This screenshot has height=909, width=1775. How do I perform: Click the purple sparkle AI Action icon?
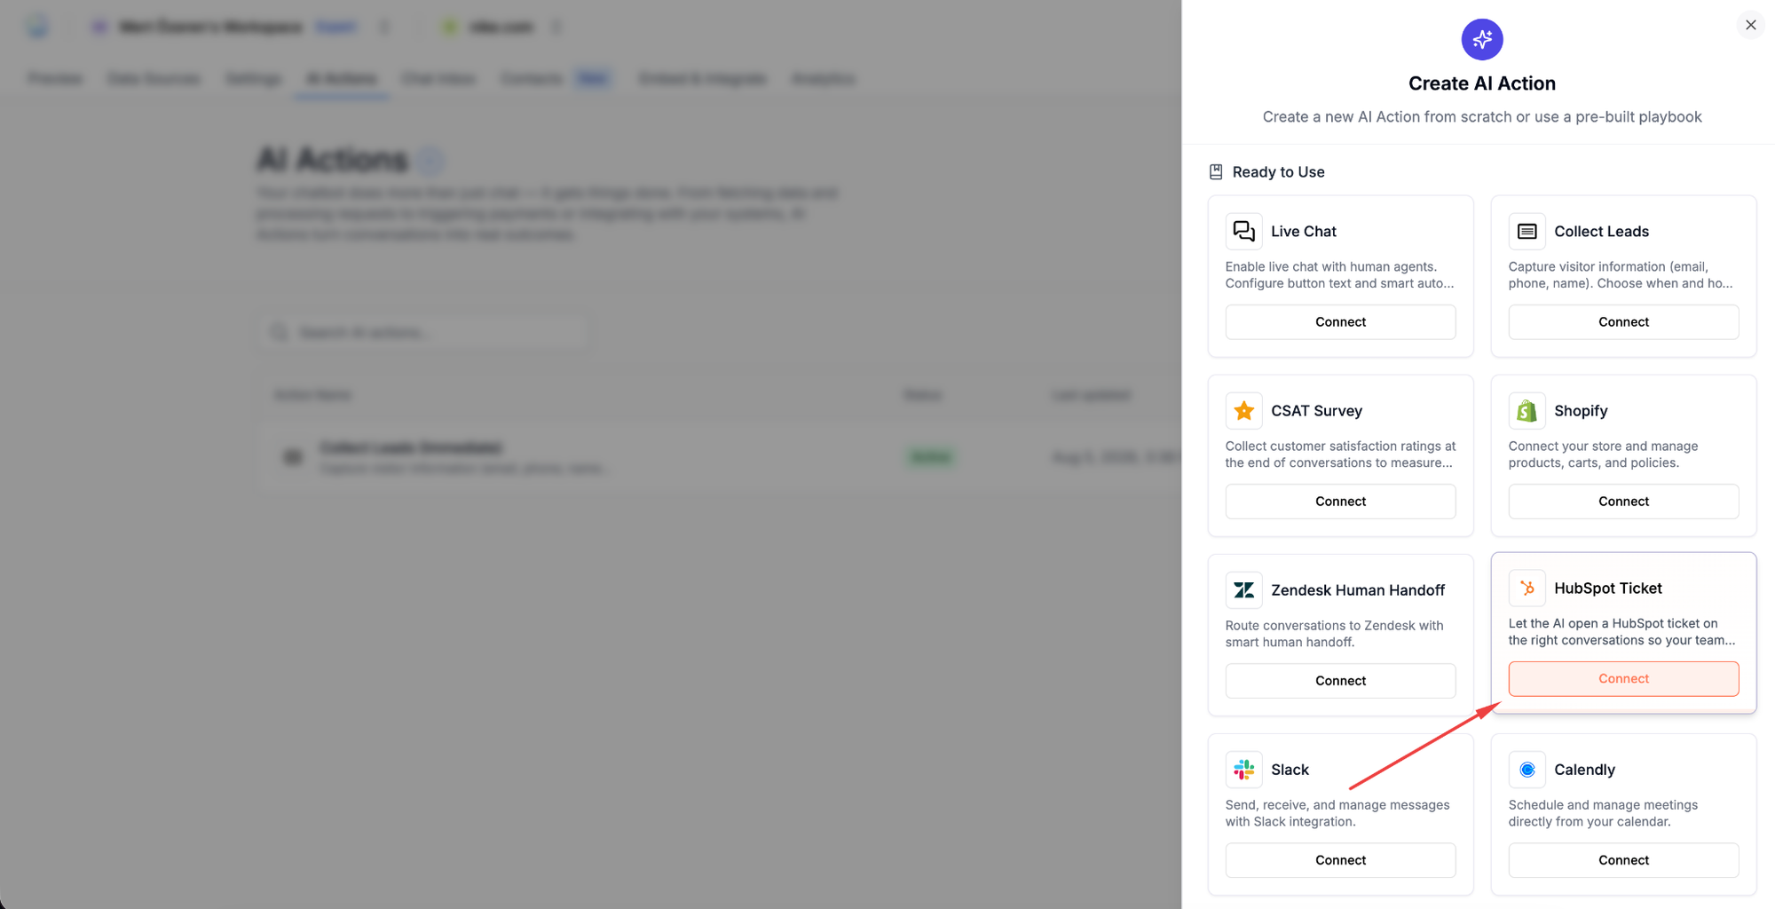(1482, 39)
